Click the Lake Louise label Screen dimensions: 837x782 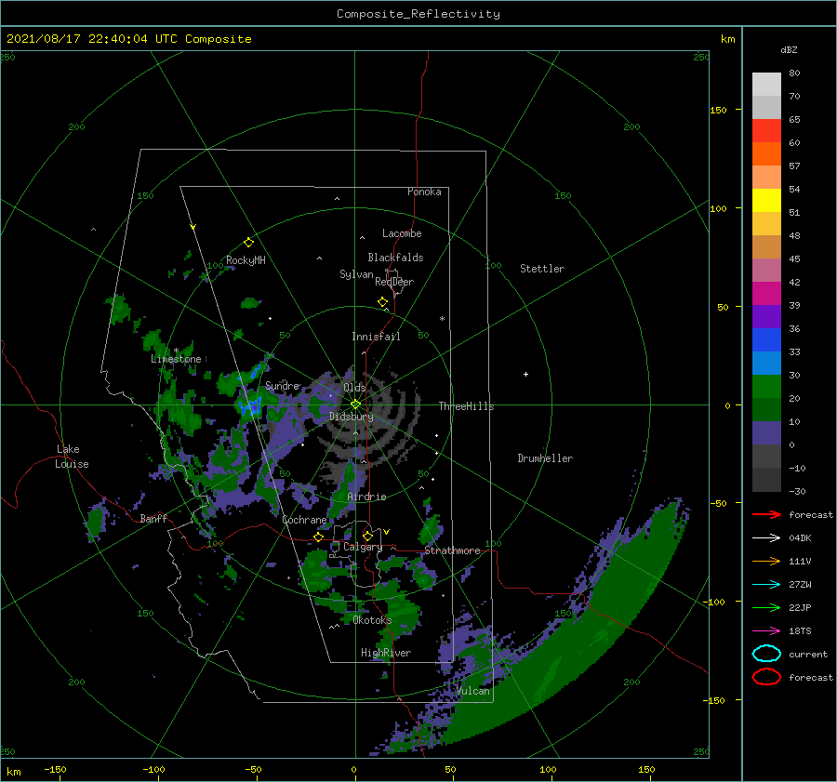pos(72,457)
